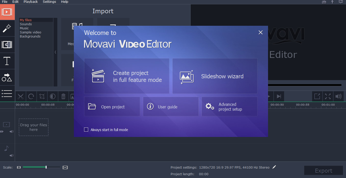Click the preview player progress bar
Screen dimensions: 346x178
[x=304, y=85]
